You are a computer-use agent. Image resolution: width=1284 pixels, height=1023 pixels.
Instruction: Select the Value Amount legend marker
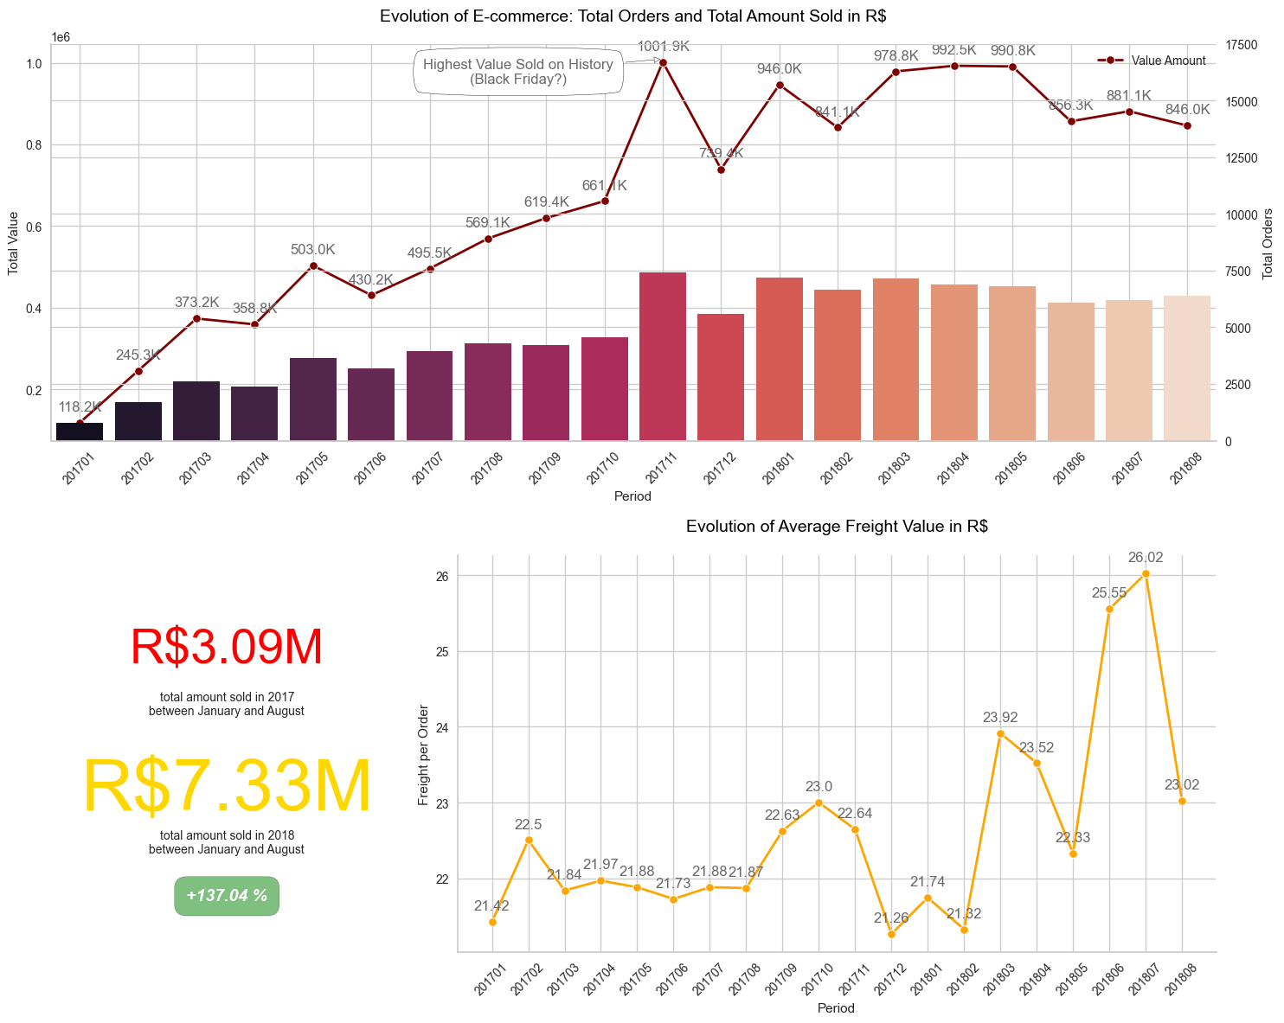pos(1111,61)
